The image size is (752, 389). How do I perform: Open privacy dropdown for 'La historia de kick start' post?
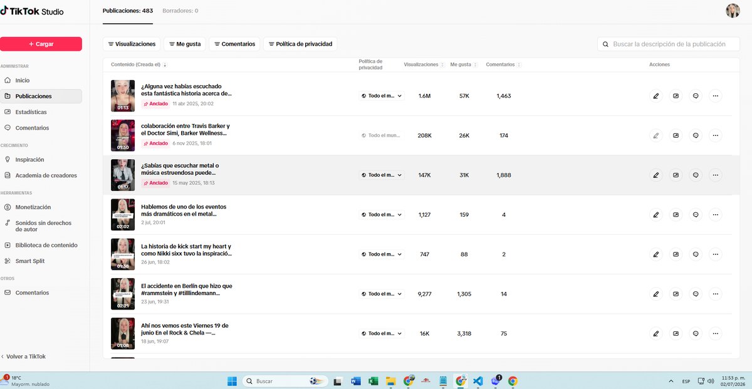[382, 254]
